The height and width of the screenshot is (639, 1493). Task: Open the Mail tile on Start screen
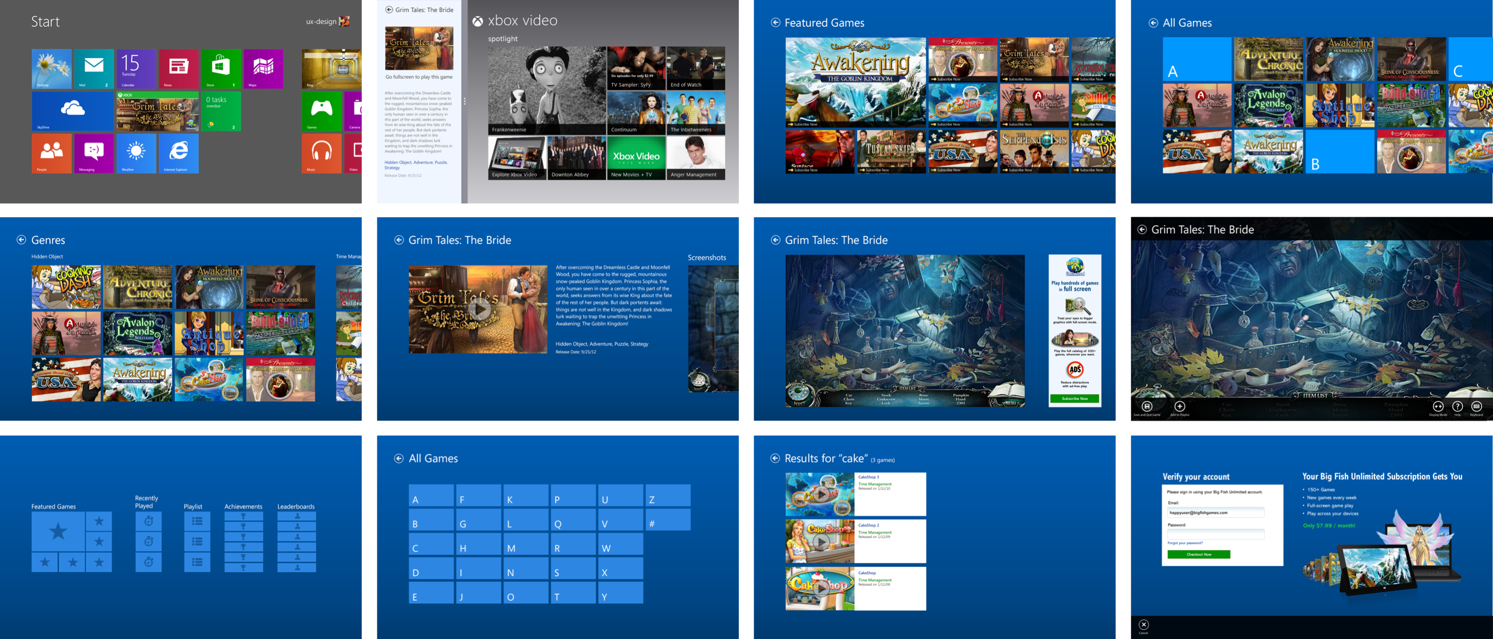[x=94, y=68]
